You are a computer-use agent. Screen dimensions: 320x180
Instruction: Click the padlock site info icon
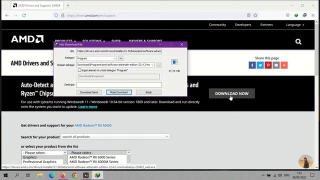62,15
